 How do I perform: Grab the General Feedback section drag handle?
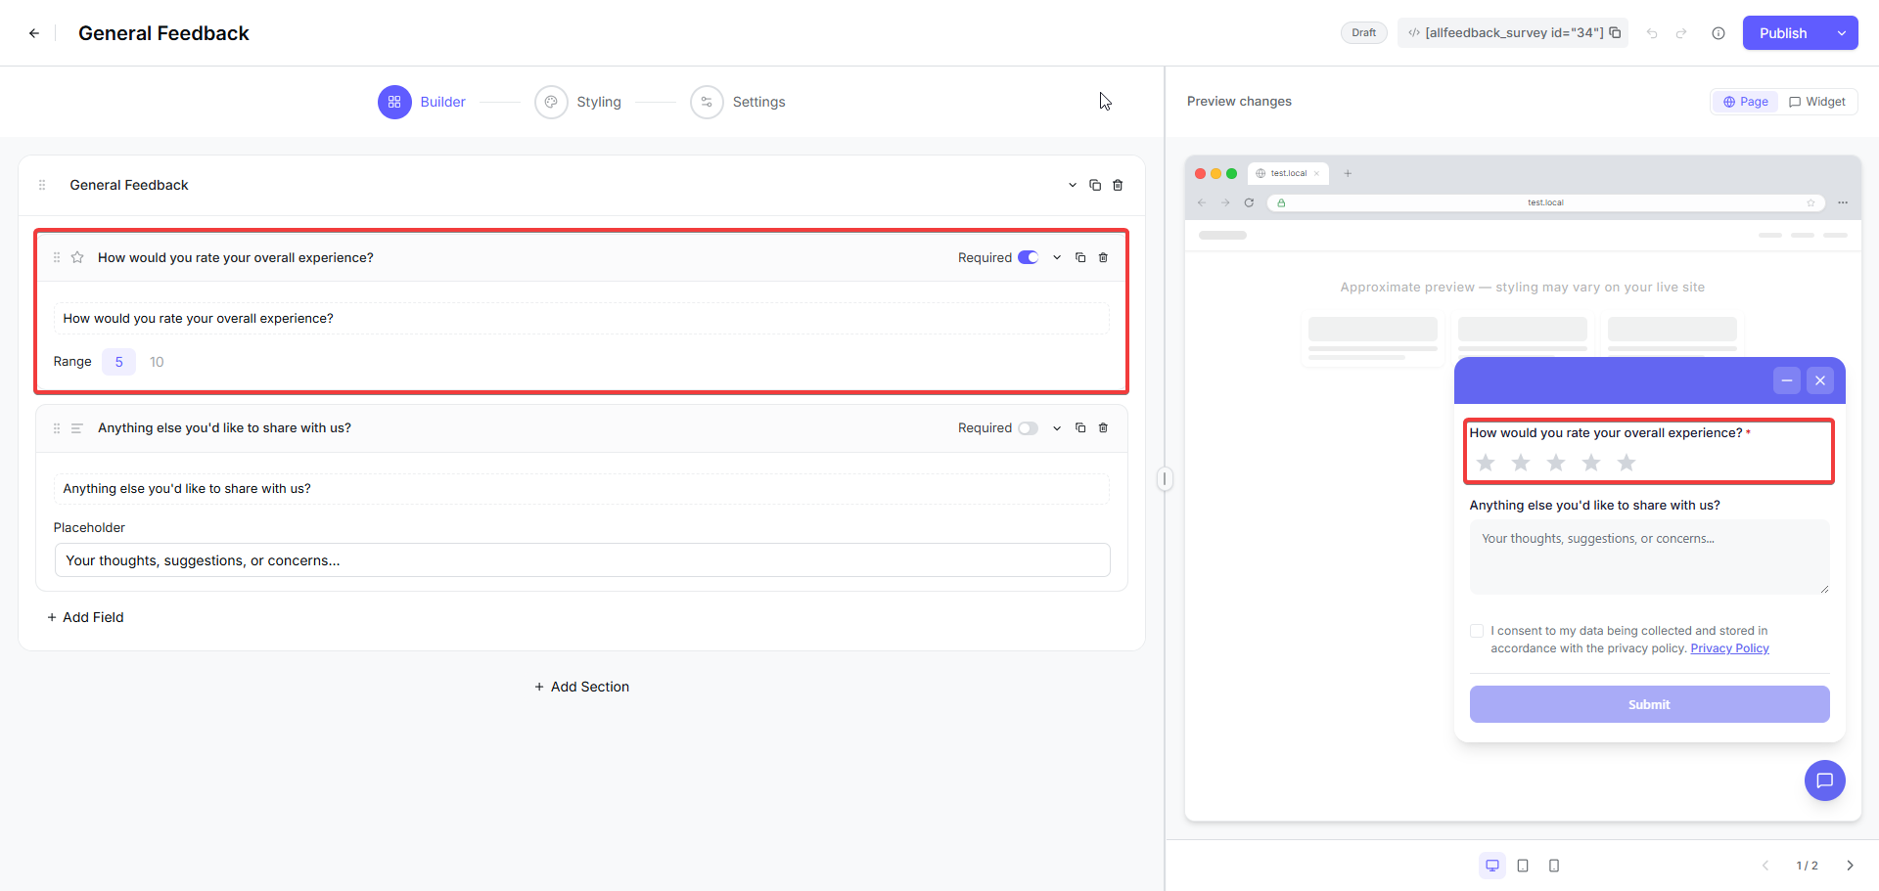[42, 185]
